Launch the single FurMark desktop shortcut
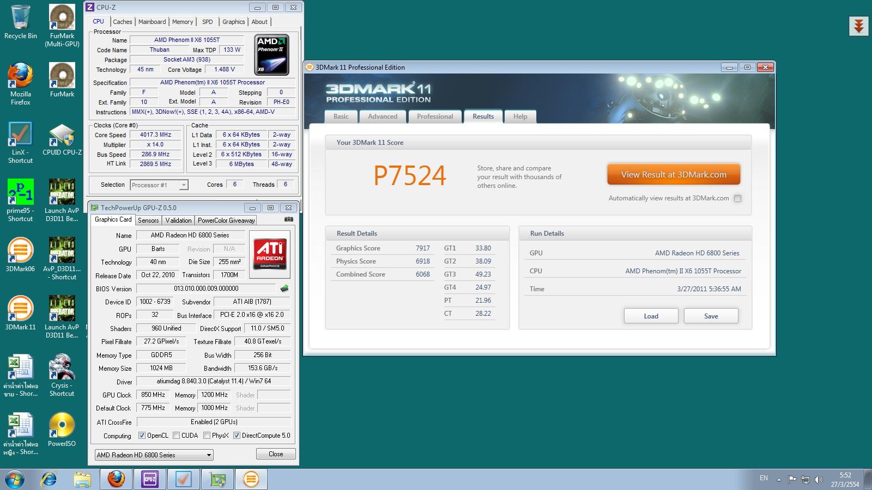The image size is (872, 490). pos(62,79)
